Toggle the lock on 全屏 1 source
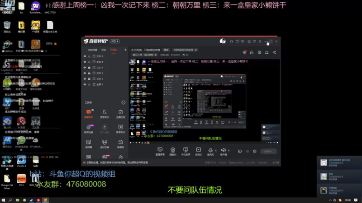 [89, 84]
